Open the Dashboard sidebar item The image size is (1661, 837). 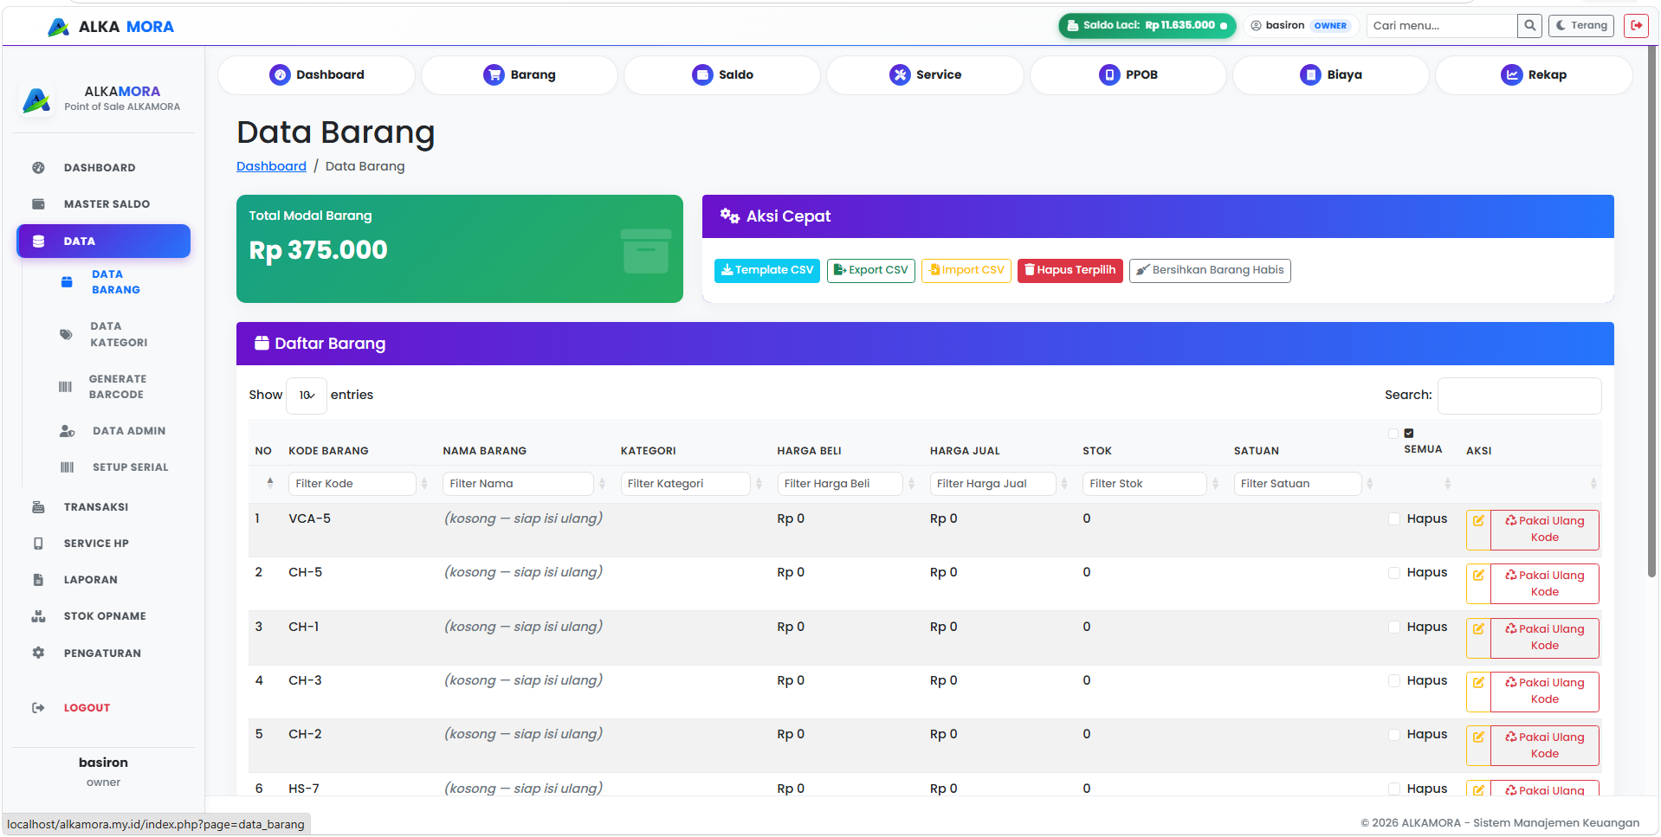point(100,167)
